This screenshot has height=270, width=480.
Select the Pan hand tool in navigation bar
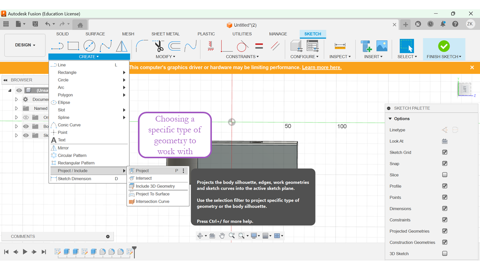[x=222, y=235]
